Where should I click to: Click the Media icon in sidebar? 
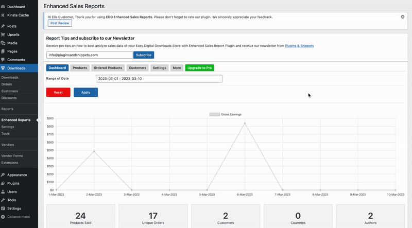[x=3, y=43]
